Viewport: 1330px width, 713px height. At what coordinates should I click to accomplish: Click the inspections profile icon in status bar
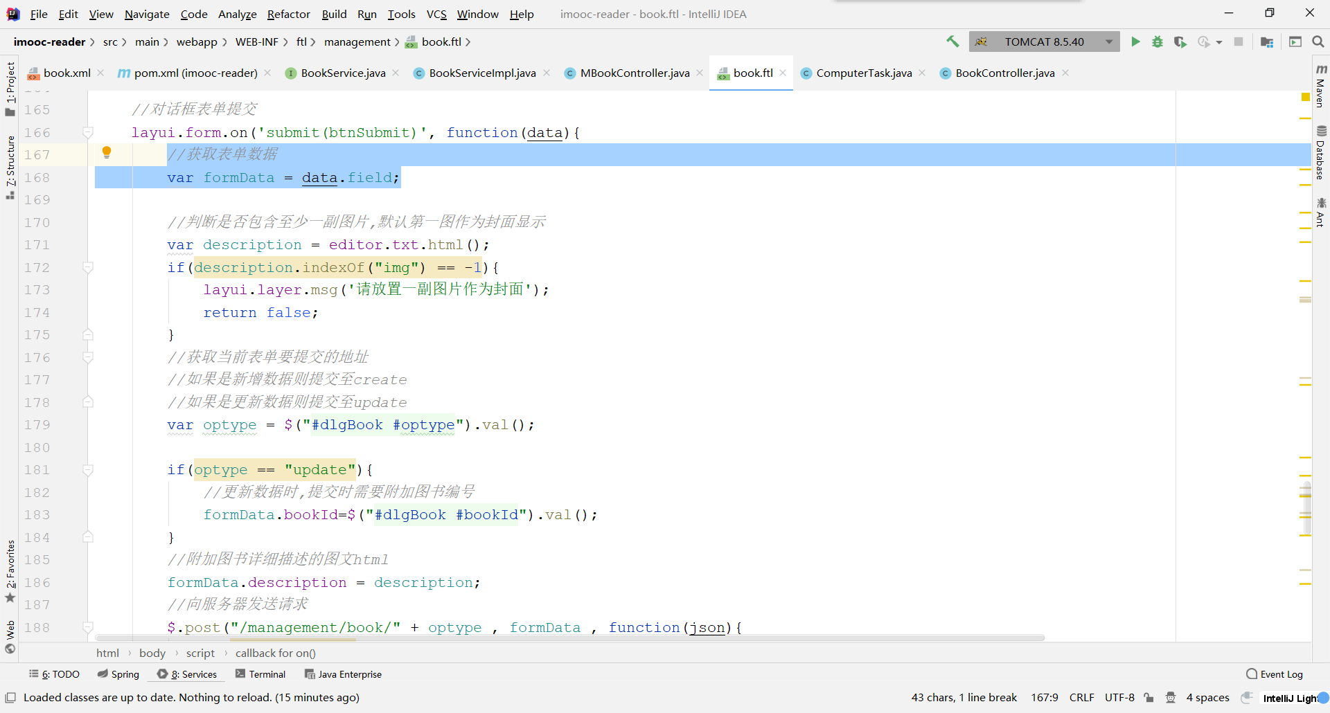[x=1171, y=698]
